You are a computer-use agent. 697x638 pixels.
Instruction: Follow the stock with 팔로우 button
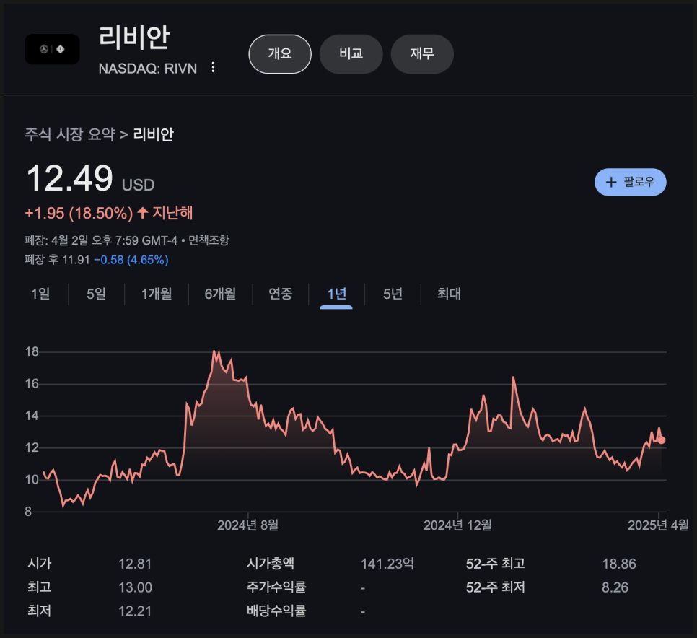tap(630, 182)
